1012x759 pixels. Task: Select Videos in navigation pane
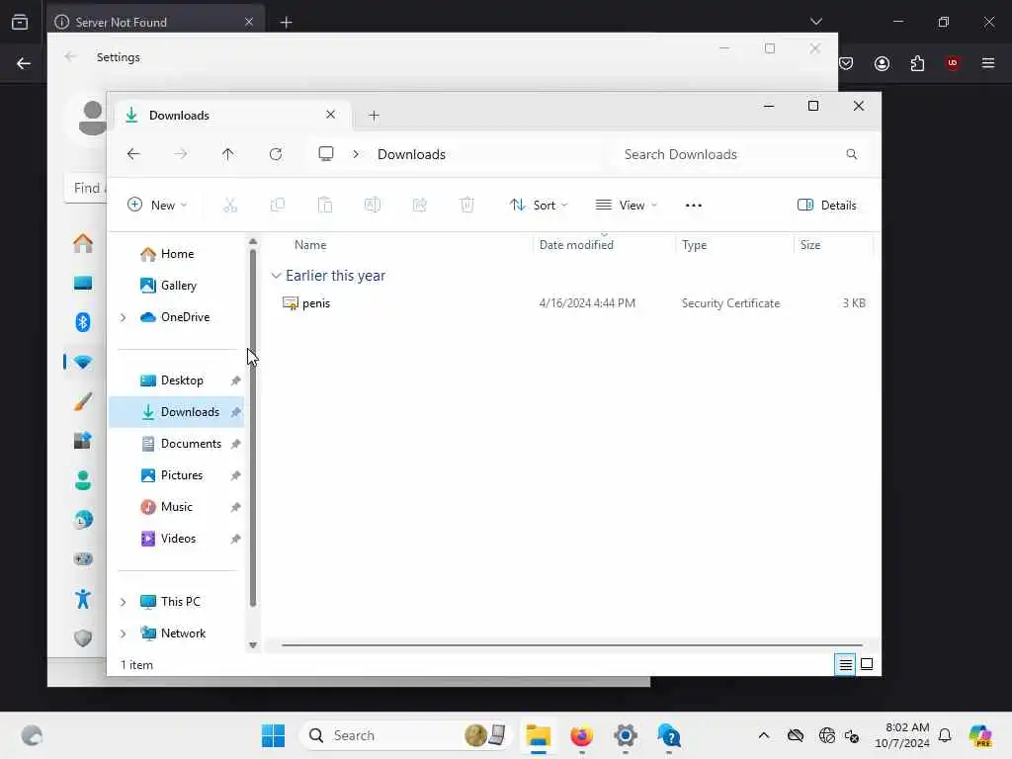click(x=178, y=539)
